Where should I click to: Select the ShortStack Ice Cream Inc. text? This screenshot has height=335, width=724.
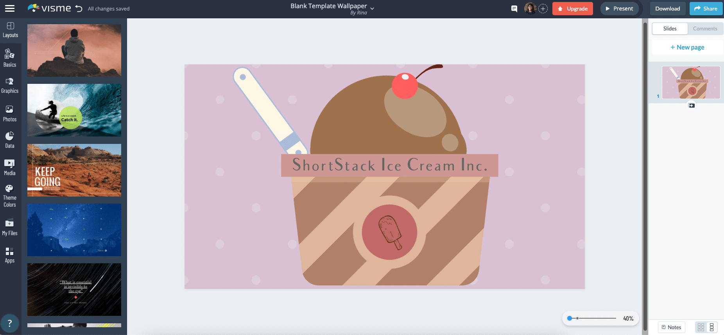390,165
